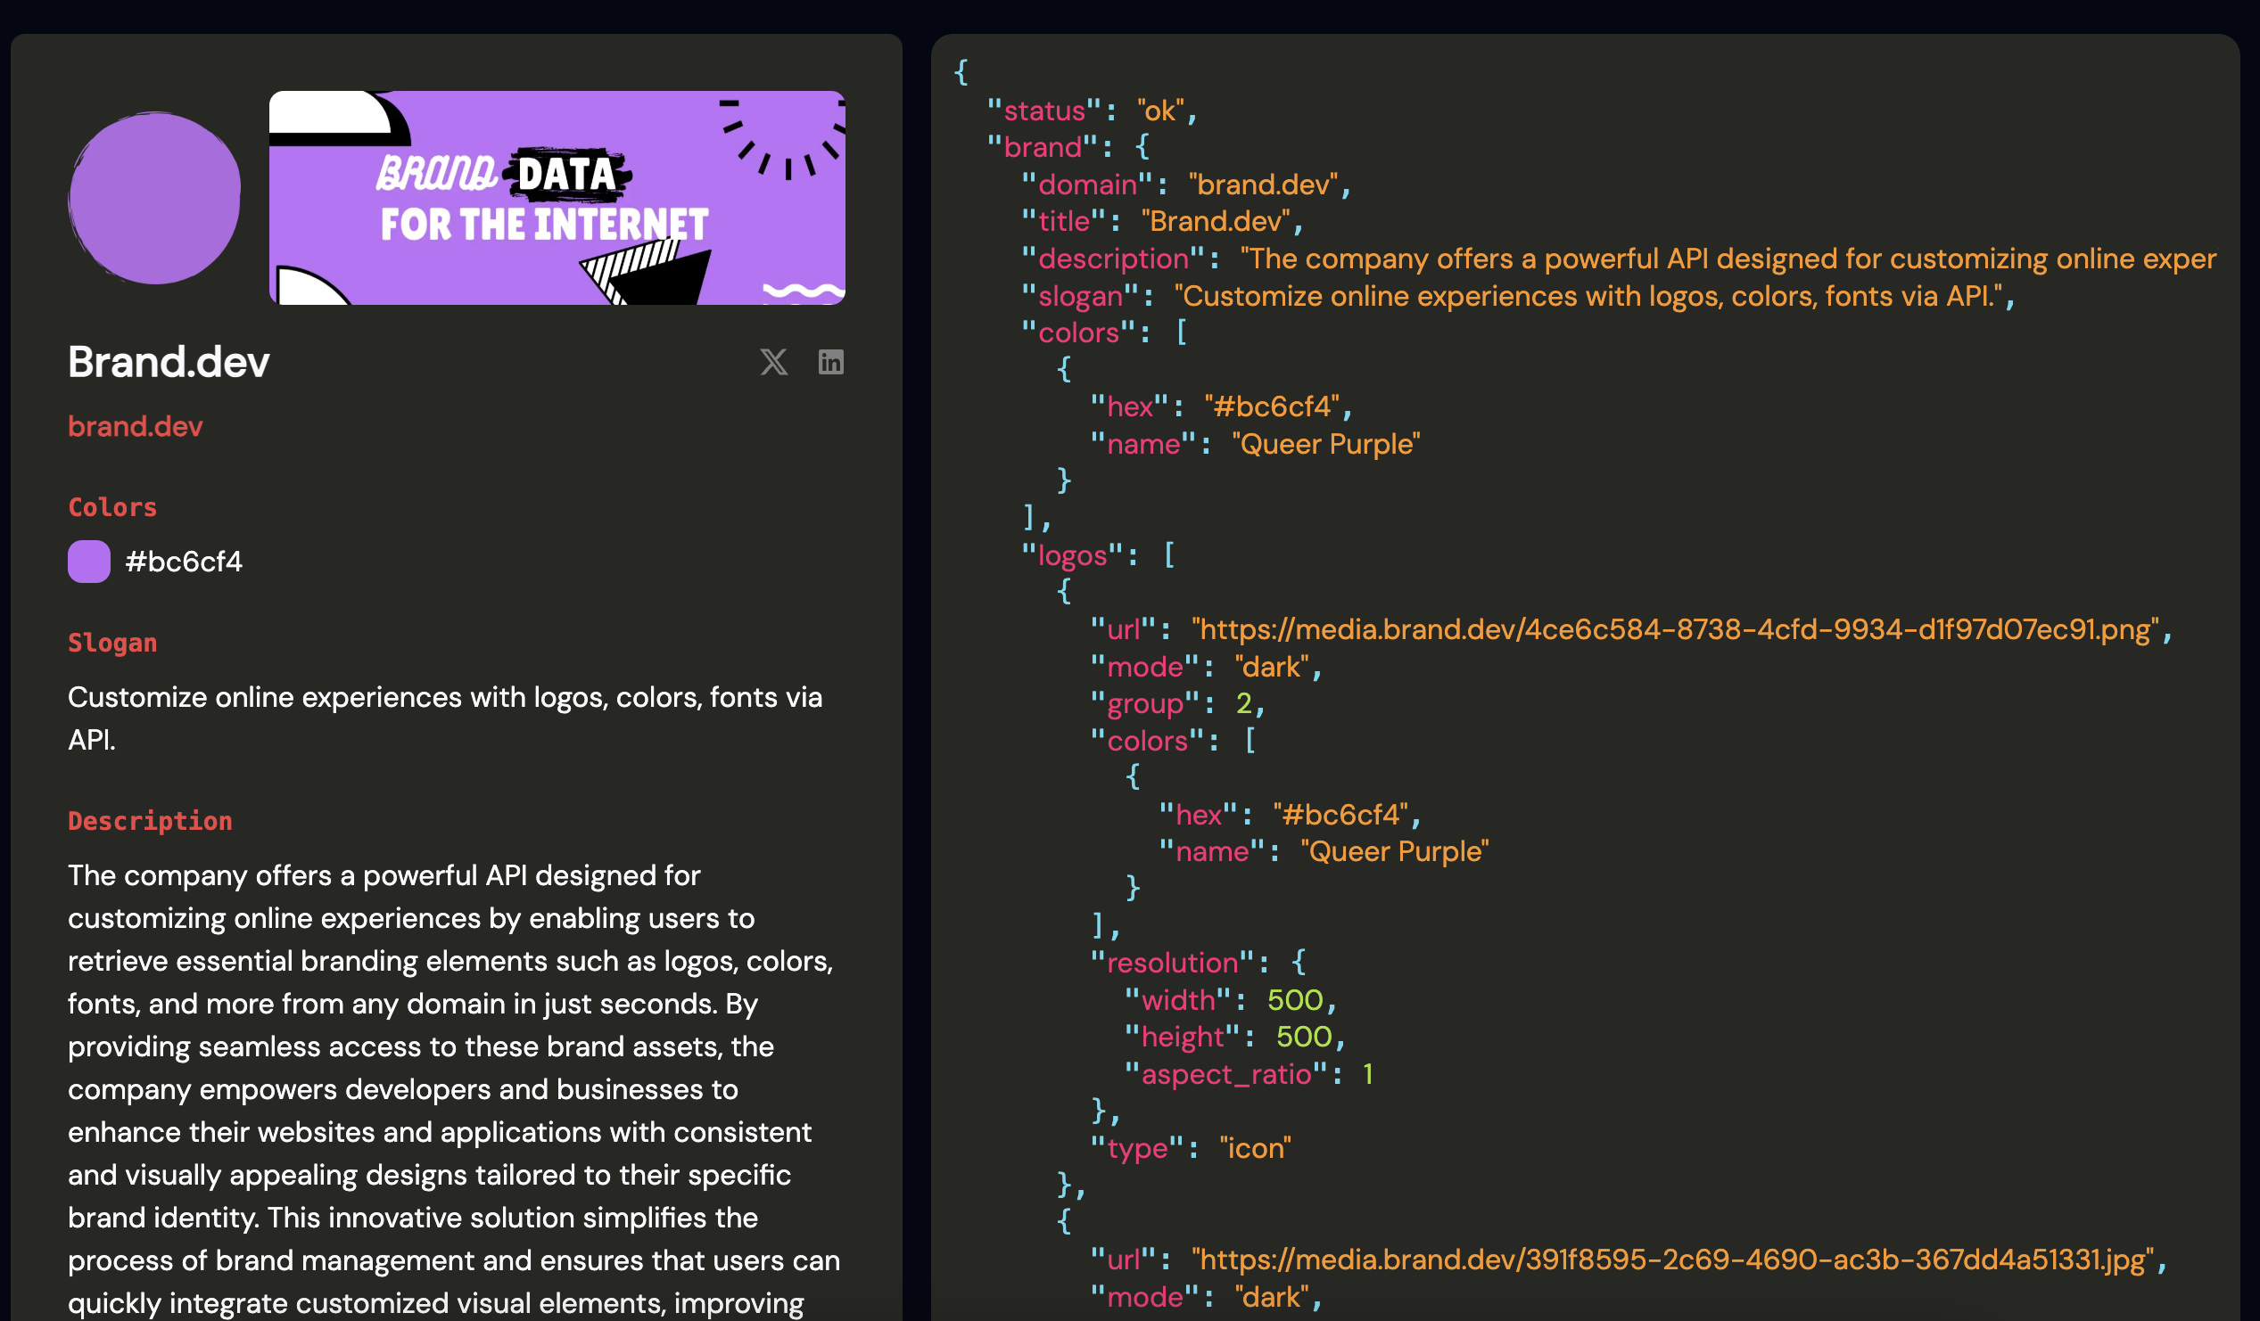Open the LinkedIn social icon
This screenshot has height=1321, width=2260.
[x=831, y=362]
